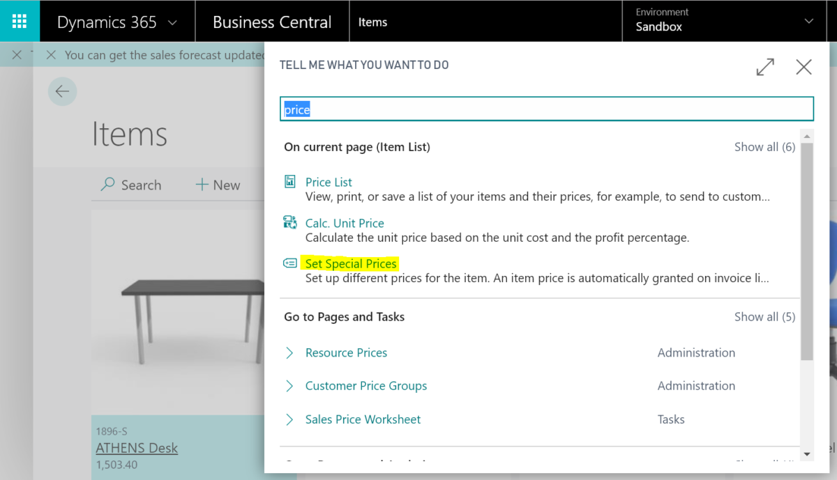Click the Price List report icon
Image resolution: width=837 pixels, height=480 pixels.
(x=290, y=181)
